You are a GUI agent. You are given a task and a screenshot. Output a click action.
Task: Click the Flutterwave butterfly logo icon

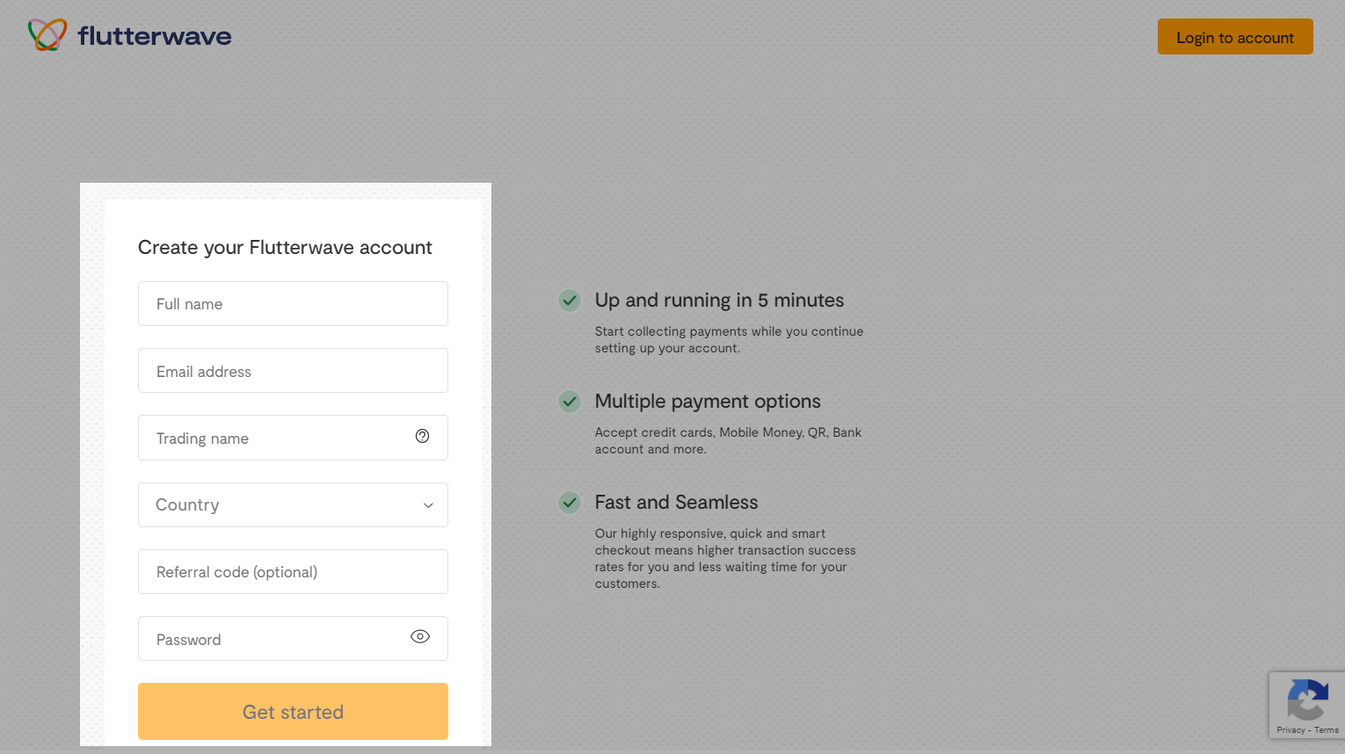pos(47,35)
